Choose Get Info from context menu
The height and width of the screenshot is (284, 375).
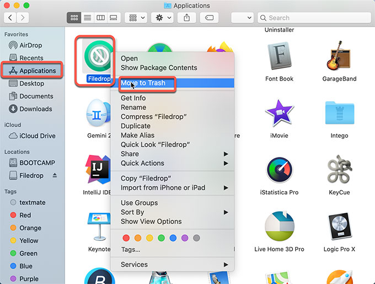[172, 98]
